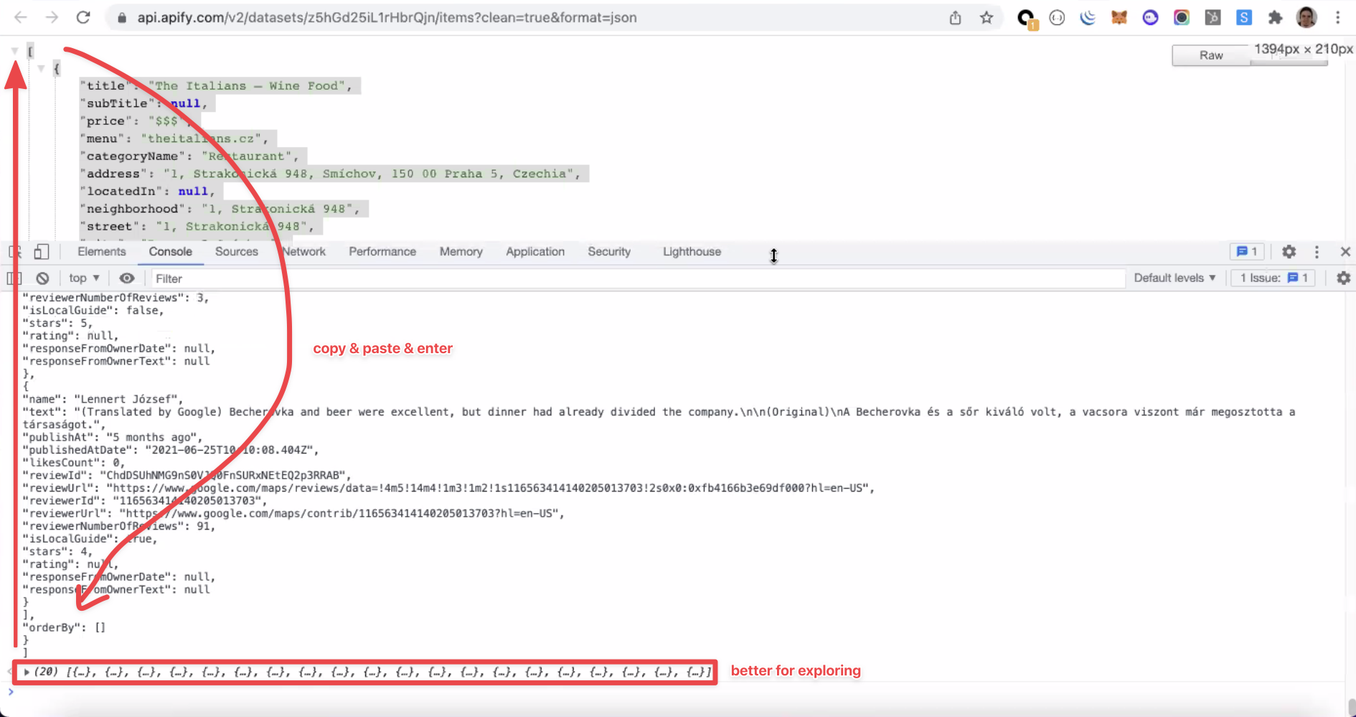Select the Inspect element tool
This screenshot has height=717, width=1356.
point(14,252)
